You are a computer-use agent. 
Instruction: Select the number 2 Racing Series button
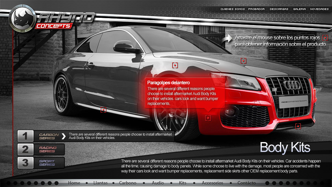pyautogui.click(x=41, y=150)
